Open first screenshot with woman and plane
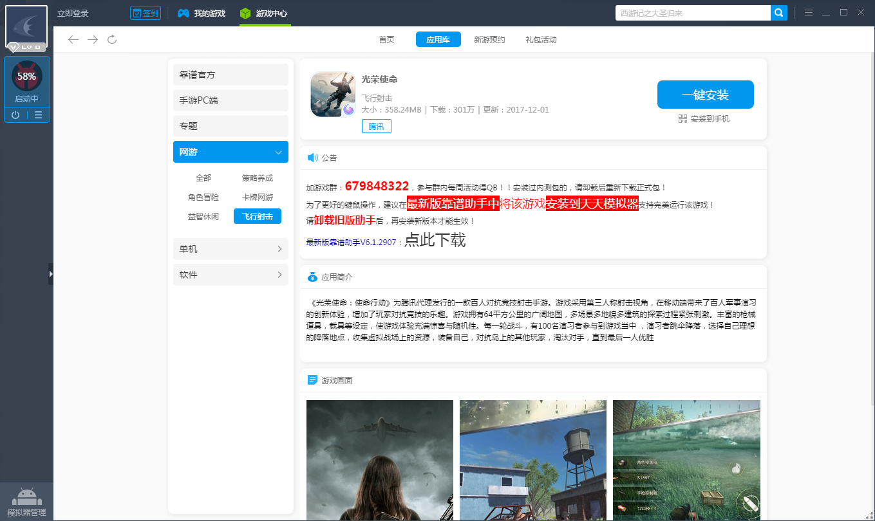 pos(380,460)
